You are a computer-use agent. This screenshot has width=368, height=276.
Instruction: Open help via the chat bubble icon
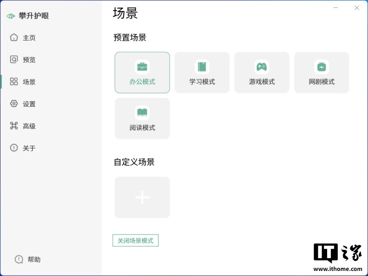[19, 259]
